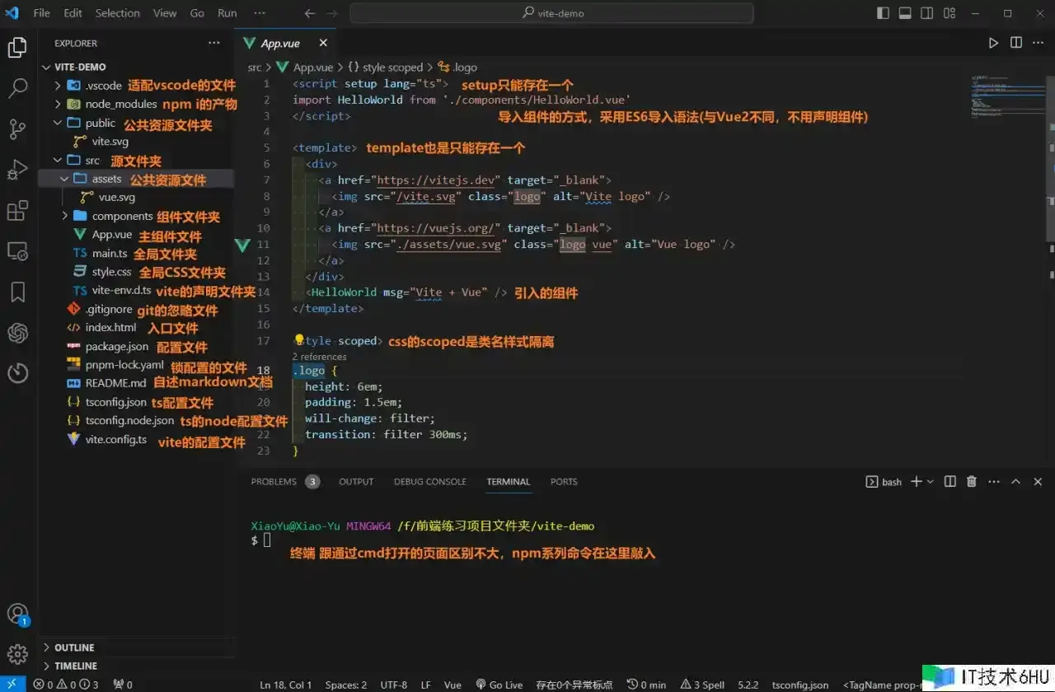Open Remote Explorer view
Viewport: 1055px width, 692px height.
pos(17,251)
